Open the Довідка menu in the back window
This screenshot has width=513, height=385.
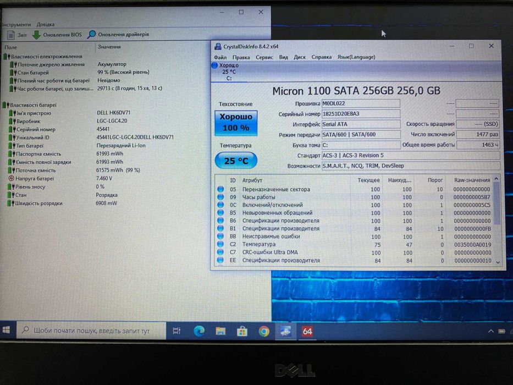(46, 25)
